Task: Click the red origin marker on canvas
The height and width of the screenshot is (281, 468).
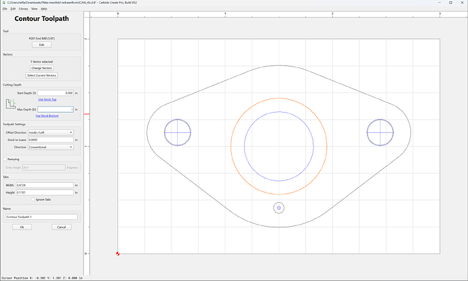Action: click(x=117, y=254)
